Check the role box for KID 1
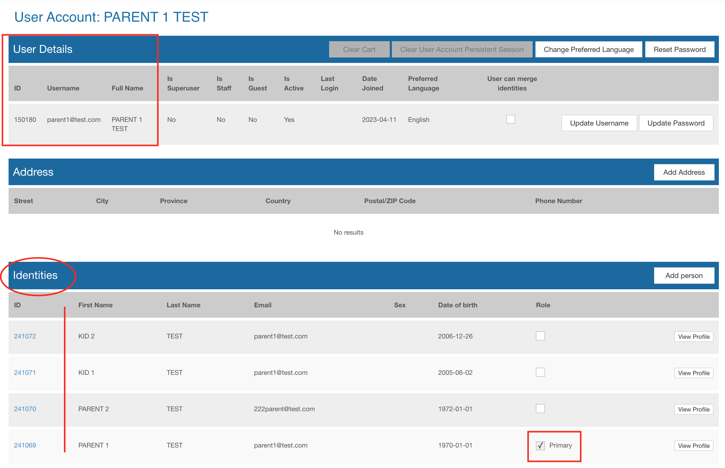The width and height of the screenshot is (725, 468). (x=540, y=372)
